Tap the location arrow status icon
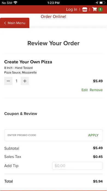 97,3
